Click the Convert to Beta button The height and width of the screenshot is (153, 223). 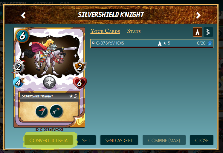point(48,140)
